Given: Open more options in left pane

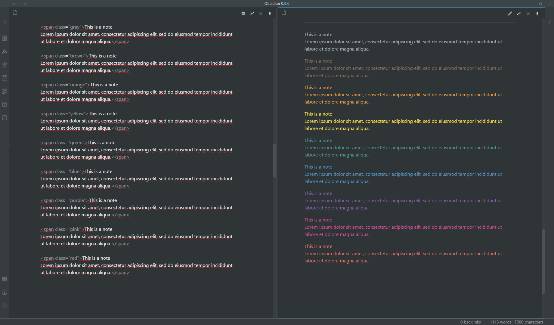Looking at the screenshot, I should point(270,14).
